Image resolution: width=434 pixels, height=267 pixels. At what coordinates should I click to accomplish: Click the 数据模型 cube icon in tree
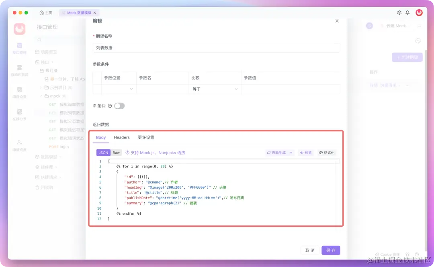point(37,157)
